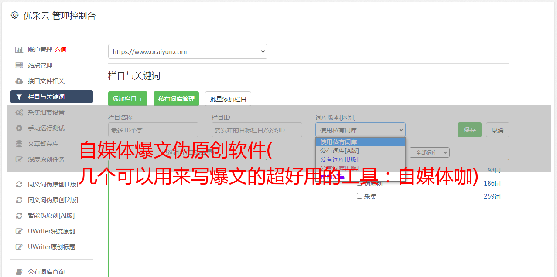Click the 259词 count
This screenshot has height=277, width=557.
492,196
